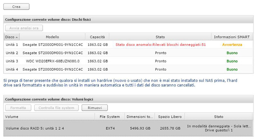
Task: Select the Unità 1 disk row
Action: 12,45
